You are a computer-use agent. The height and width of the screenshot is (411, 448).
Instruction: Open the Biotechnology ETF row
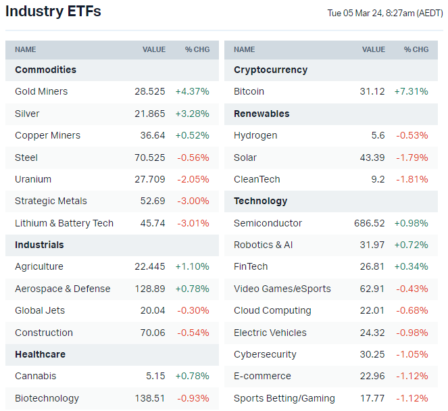[47, 398]
